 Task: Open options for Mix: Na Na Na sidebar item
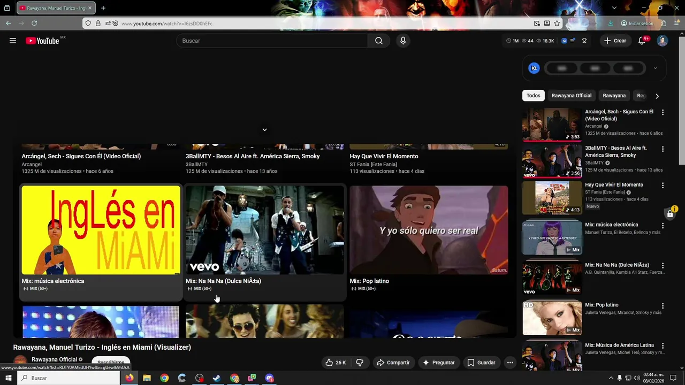[x=663, y=266]
